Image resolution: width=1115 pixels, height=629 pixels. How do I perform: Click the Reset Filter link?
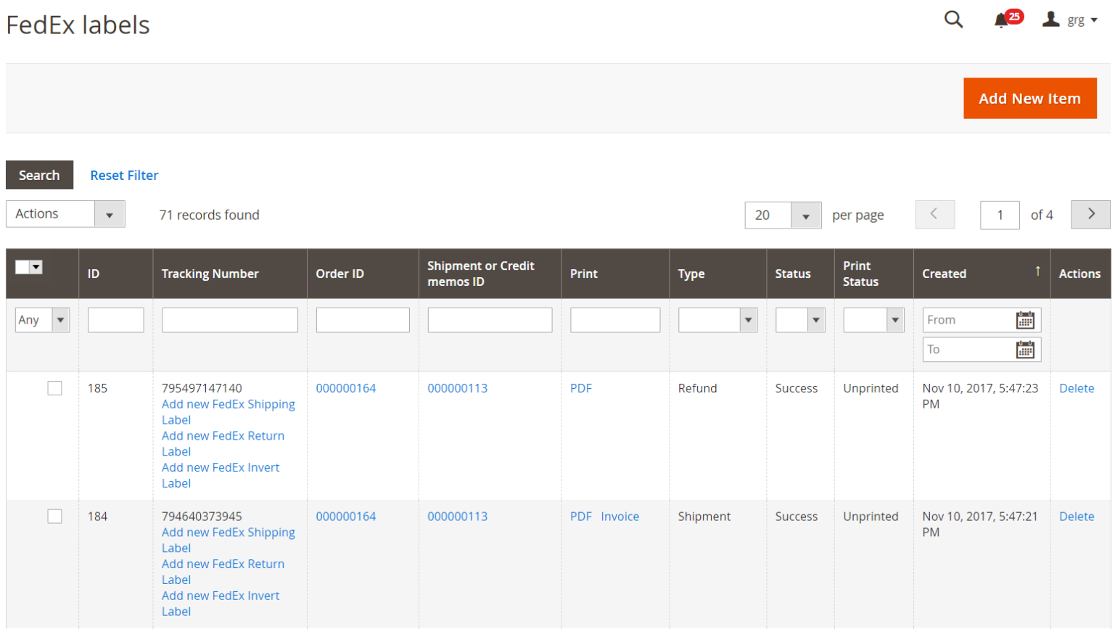click(x=124, y=175)
